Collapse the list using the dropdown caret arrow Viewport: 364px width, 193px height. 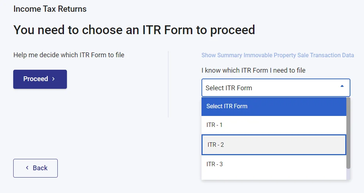click(342, 86)
